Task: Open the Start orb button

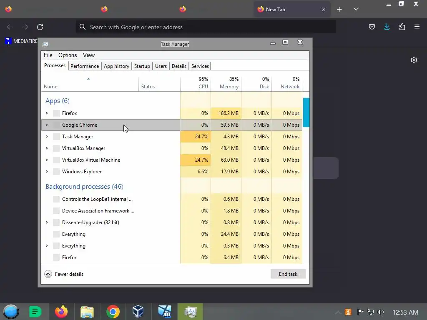Action: [x=11, y=312]
